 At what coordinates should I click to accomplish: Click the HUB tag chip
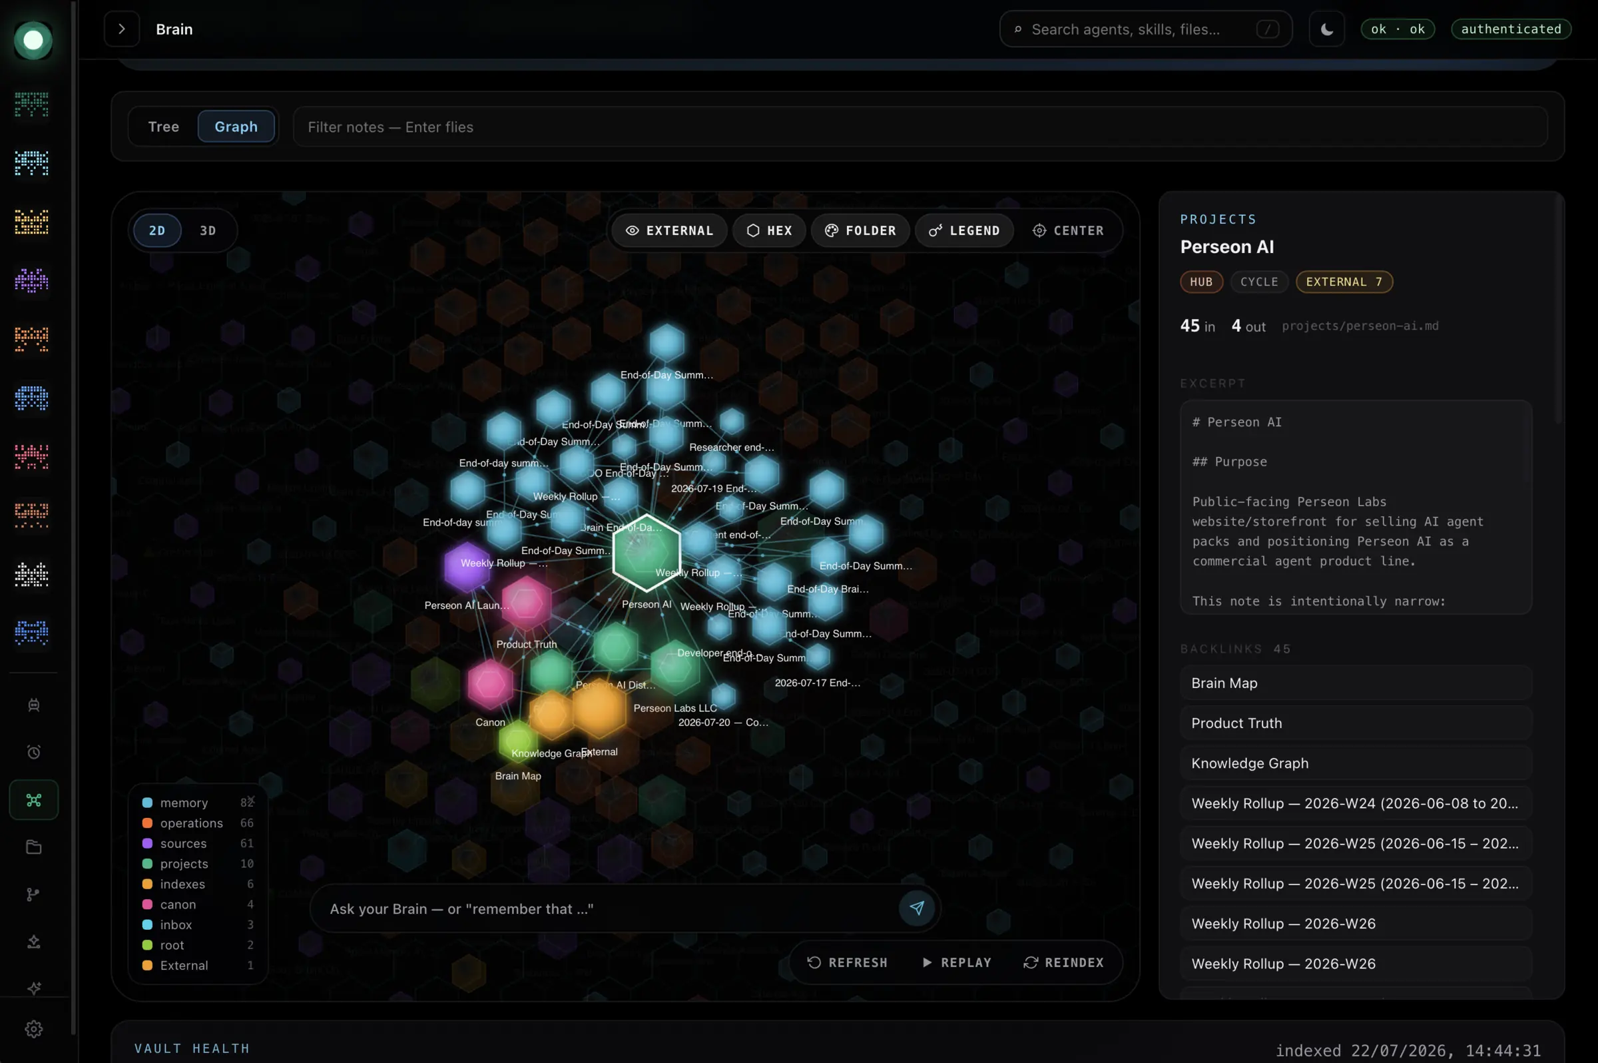1201,282
